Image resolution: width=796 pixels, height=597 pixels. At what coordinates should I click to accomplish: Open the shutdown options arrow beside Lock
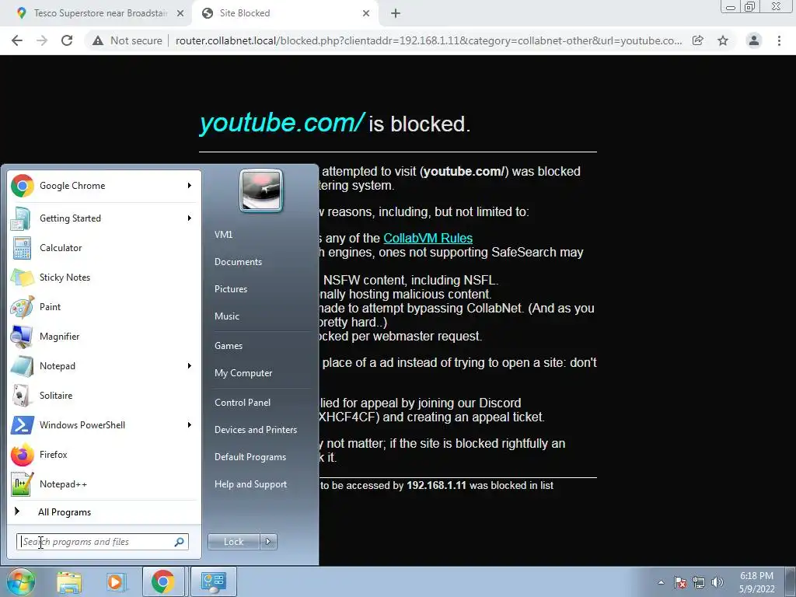tap(268, 542)
